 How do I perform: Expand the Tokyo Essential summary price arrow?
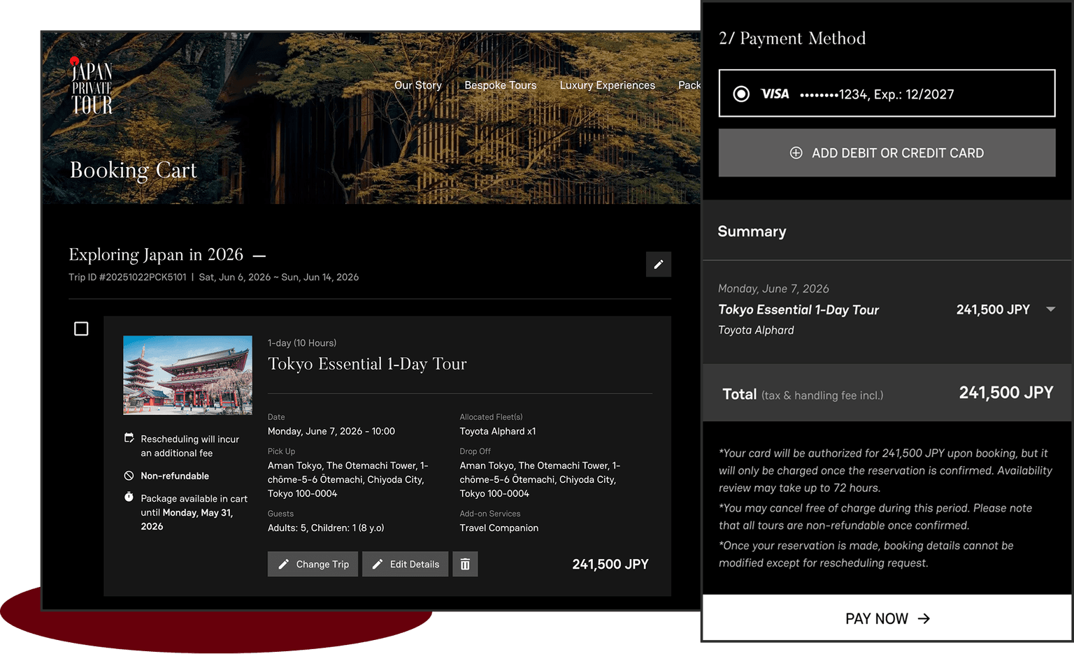[1050, 310]
